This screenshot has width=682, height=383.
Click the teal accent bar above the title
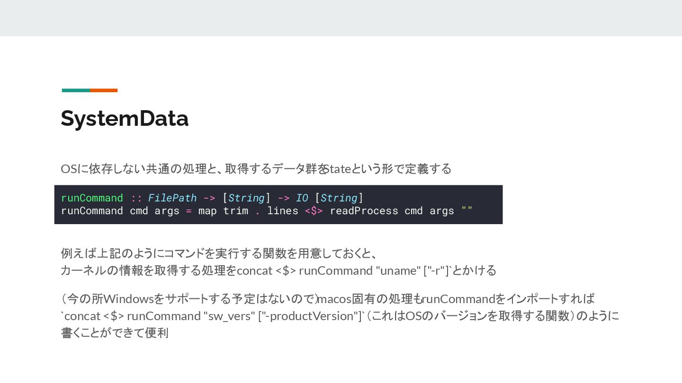[x=76, y=90]
